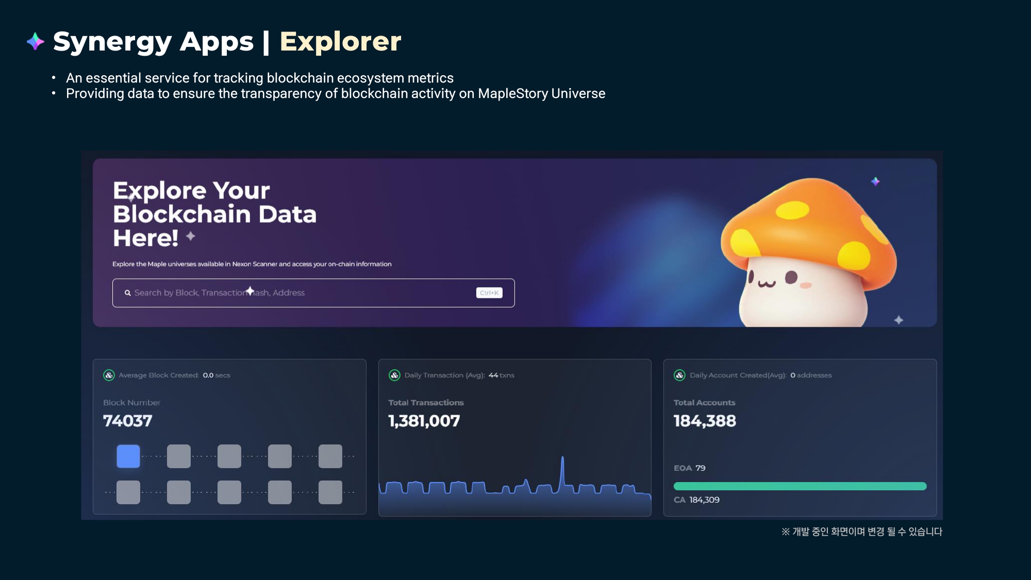Image resolution: width=1031 pixels, height=580 pixels.
Task: Click the CA 184,309 label
Action: (696, 500)
